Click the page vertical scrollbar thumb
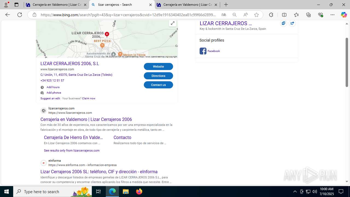Screen dimensions: 350x197 347,62
